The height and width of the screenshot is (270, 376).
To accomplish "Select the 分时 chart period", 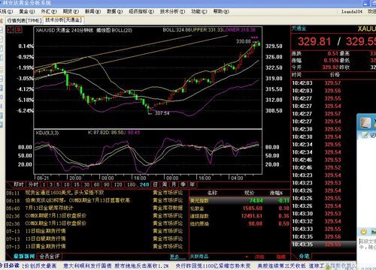I will pos(33,184).
